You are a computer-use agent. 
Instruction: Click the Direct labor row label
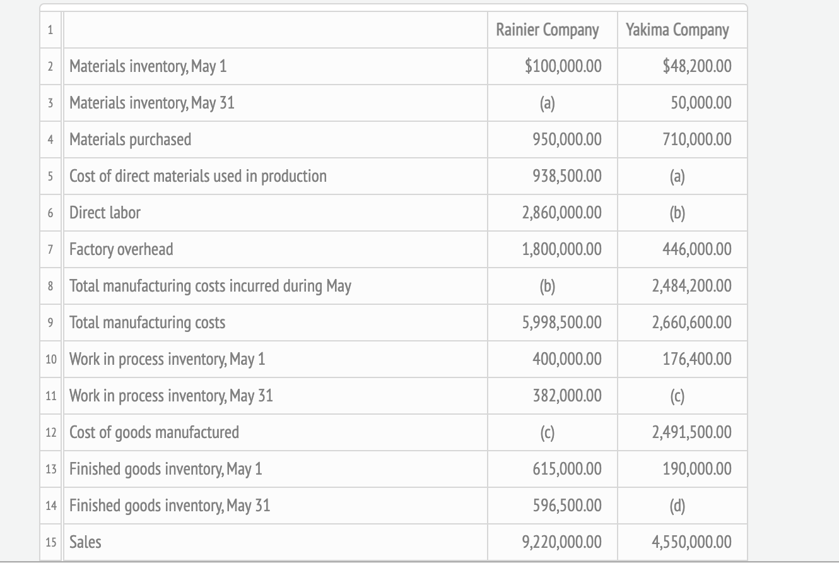coord(105,213)
